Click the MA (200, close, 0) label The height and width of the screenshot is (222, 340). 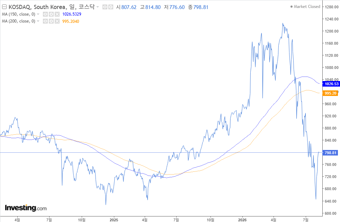click(19, 21)
